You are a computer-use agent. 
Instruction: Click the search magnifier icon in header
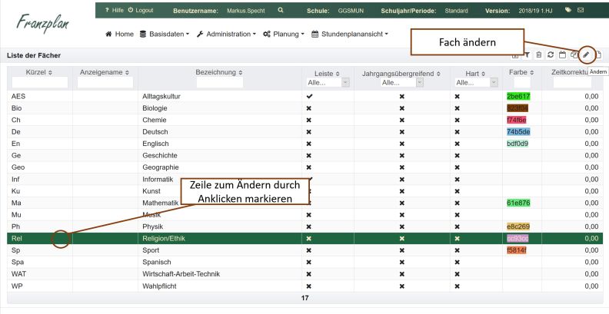tap(281, 11)
